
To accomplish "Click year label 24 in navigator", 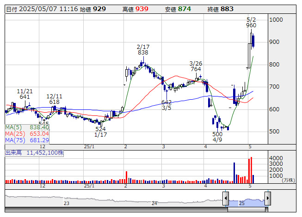I will coord(154,203).
